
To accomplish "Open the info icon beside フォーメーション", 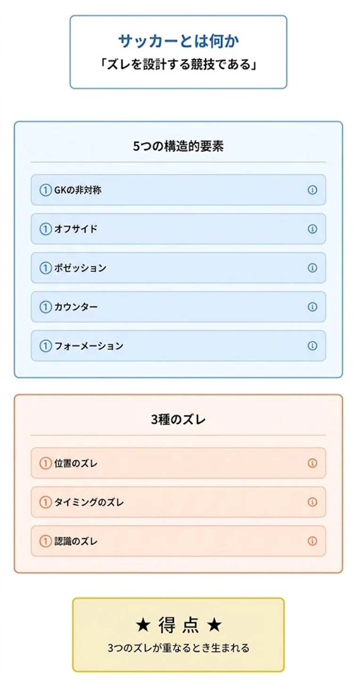I will pos(312,346).
